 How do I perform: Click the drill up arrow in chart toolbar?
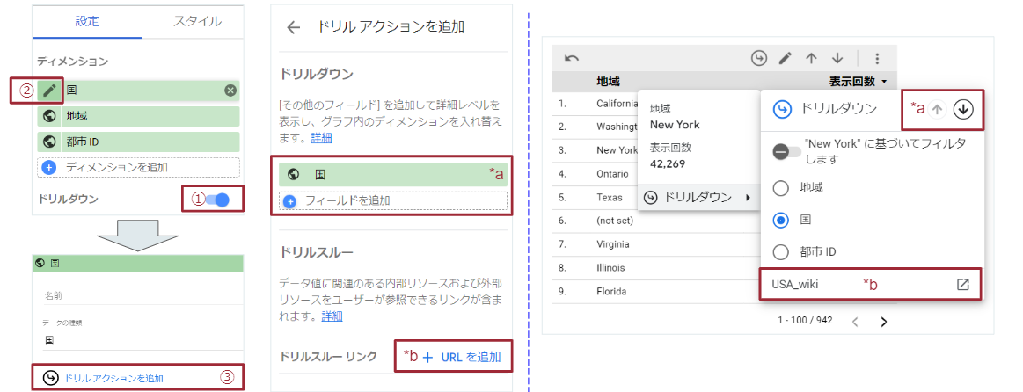811,58
